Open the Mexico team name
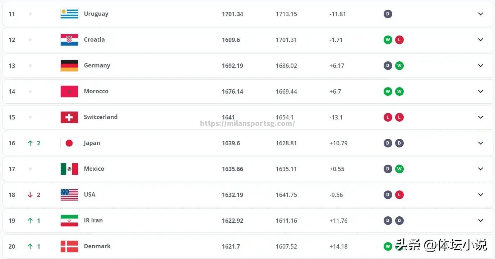This screenshot has height=259, width=495. (x=94, y=169)
